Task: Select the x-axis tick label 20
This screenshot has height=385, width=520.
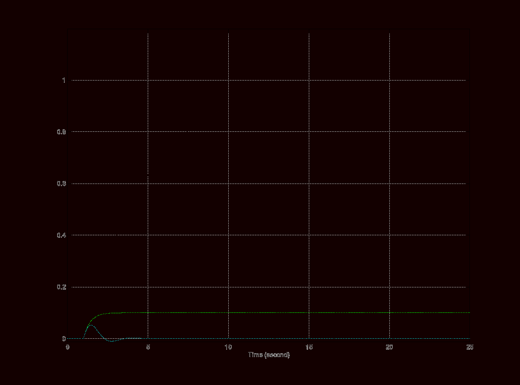Action: pyautogui.click(x=389, y=347)
